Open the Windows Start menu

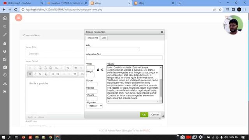(3, 137)
